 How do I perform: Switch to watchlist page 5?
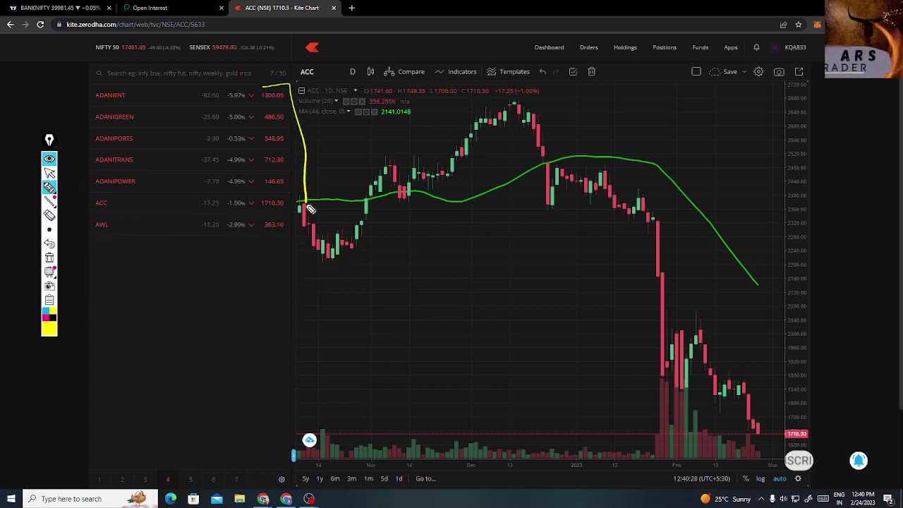coord(190,480)
